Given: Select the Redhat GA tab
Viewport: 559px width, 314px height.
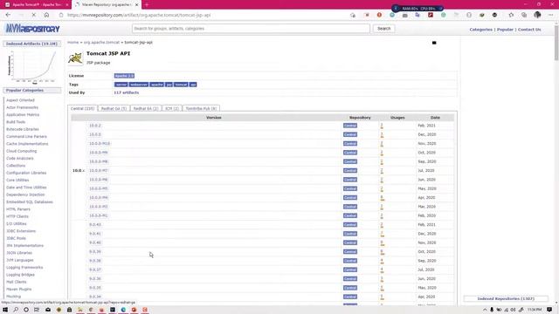Looking at the screenshot, I should 114,108.
